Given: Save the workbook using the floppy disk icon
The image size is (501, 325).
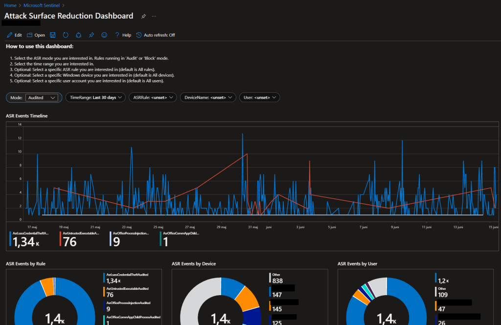Looking at the screenshot, I should coord(52,35).
